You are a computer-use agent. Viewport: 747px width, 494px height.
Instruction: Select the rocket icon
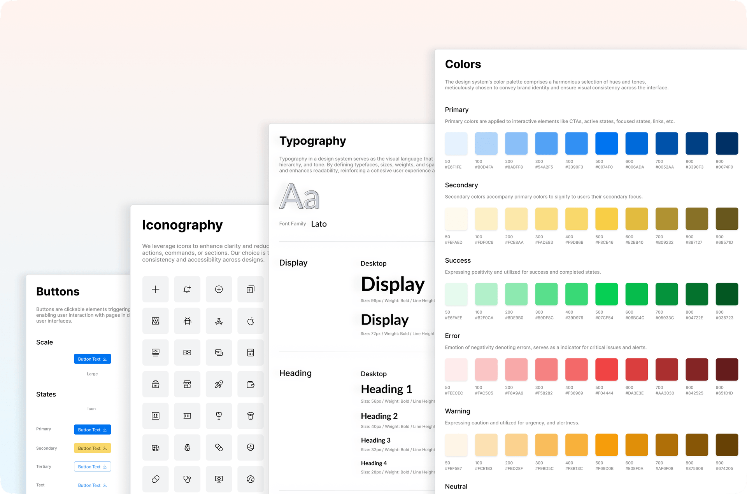219,384
